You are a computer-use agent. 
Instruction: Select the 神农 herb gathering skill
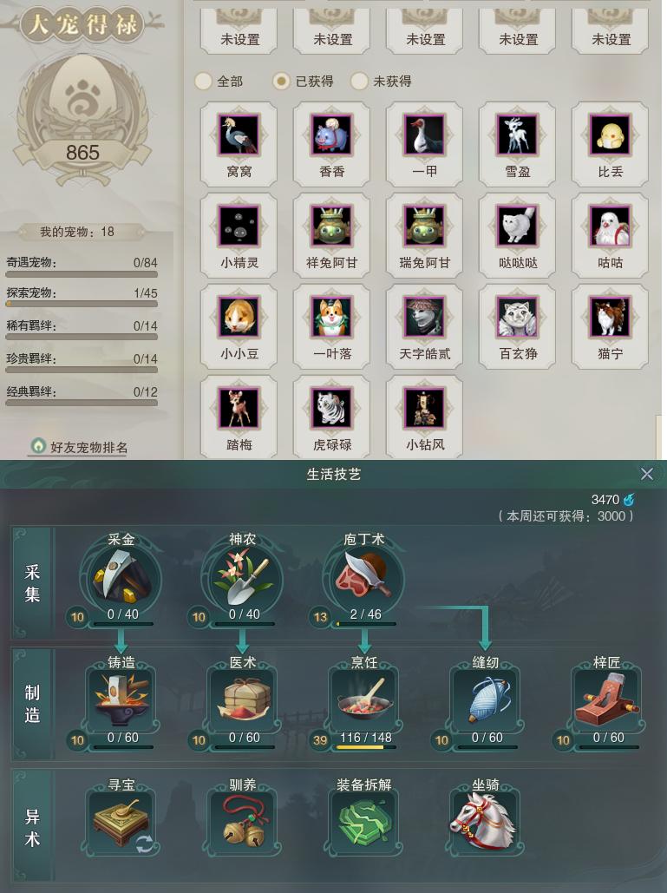(243, 577)
